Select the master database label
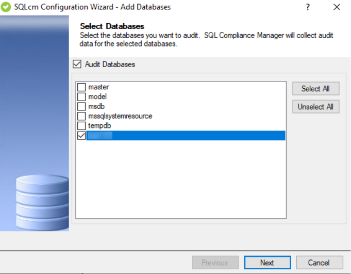This screenshot has height=274, width=351. tap(98, 87)
